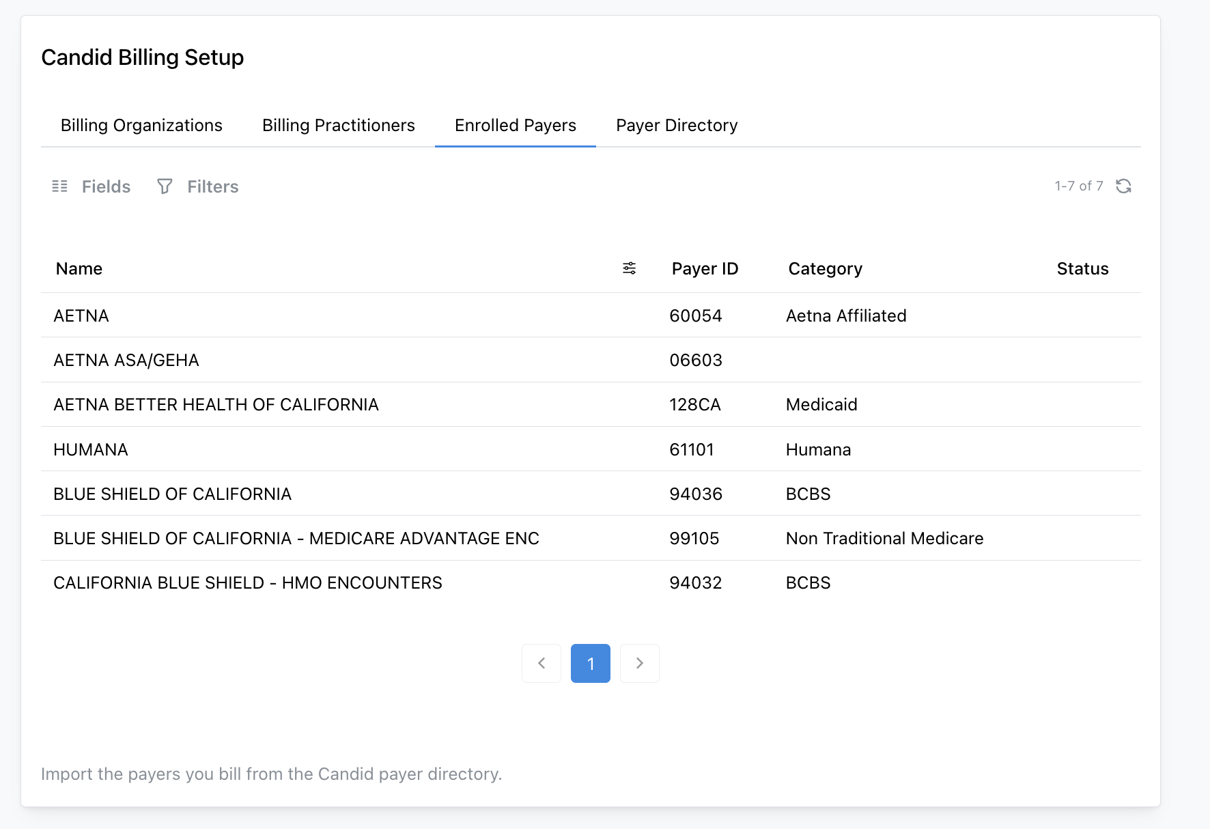
Task: Click the Humana category cell
Action: click(x=818, y=449)
